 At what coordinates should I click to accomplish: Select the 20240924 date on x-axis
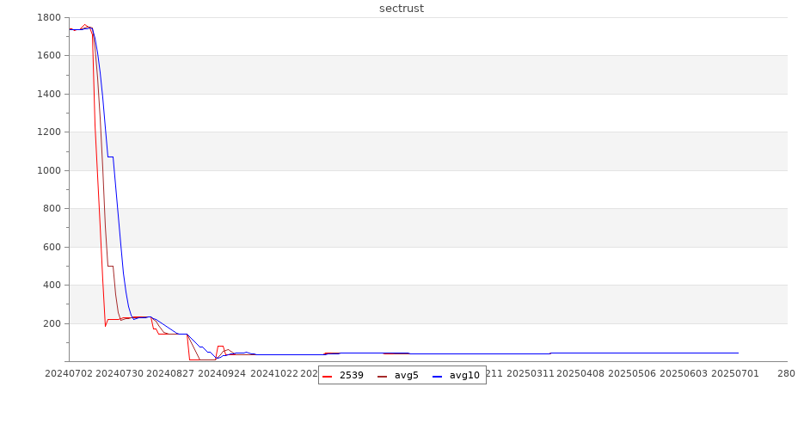pyautogui.click(x=222, y=373)
